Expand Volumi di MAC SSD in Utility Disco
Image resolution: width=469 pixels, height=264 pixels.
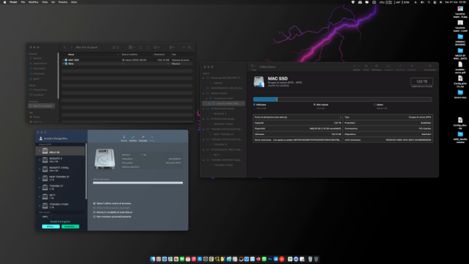point(209,104)
